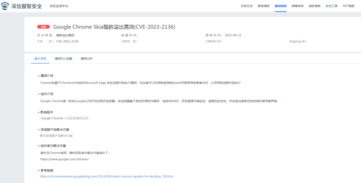Click the 披露时间 field label

point(129,35)
